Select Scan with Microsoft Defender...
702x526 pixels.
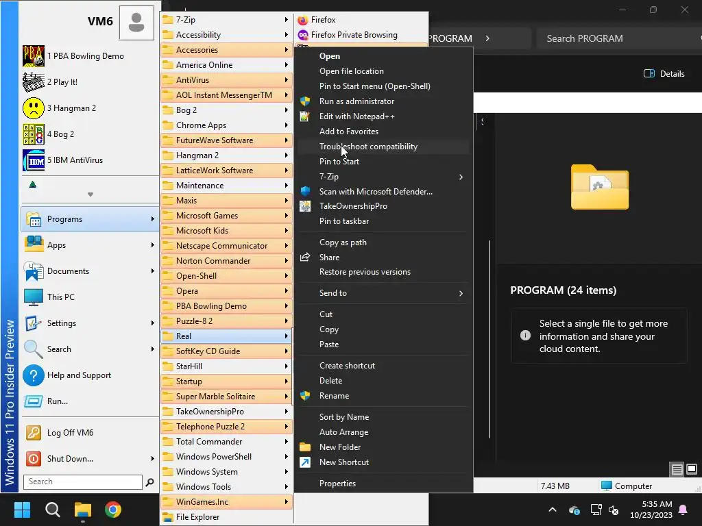(x=383, y=192)
